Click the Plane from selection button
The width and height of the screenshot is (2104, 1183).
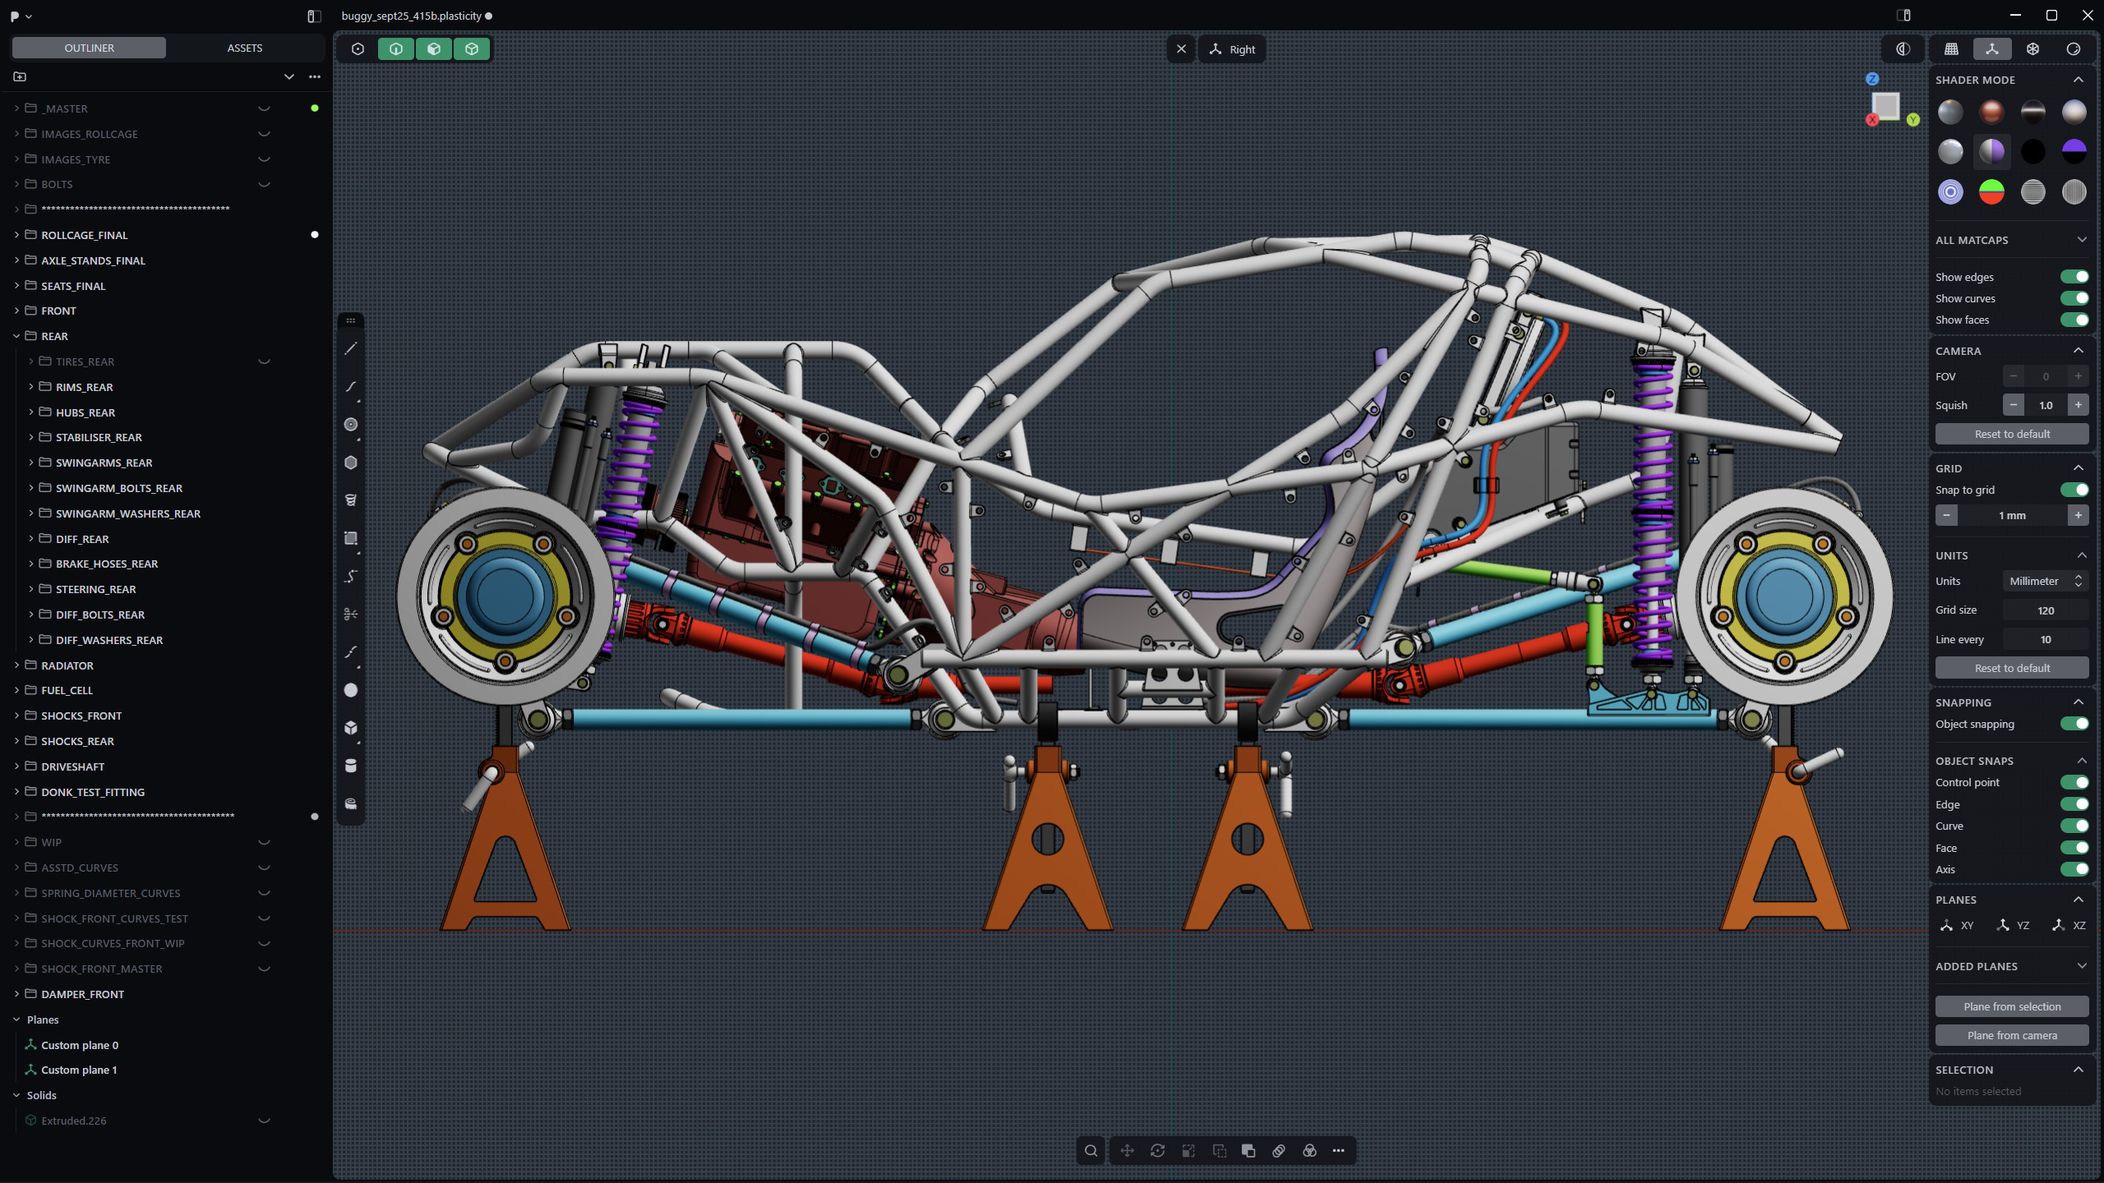2011,1006
